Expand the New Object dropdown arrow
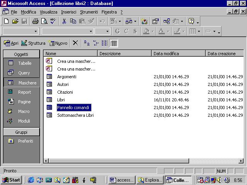Viewport: 247px width, 185px height. pos(182,21)
